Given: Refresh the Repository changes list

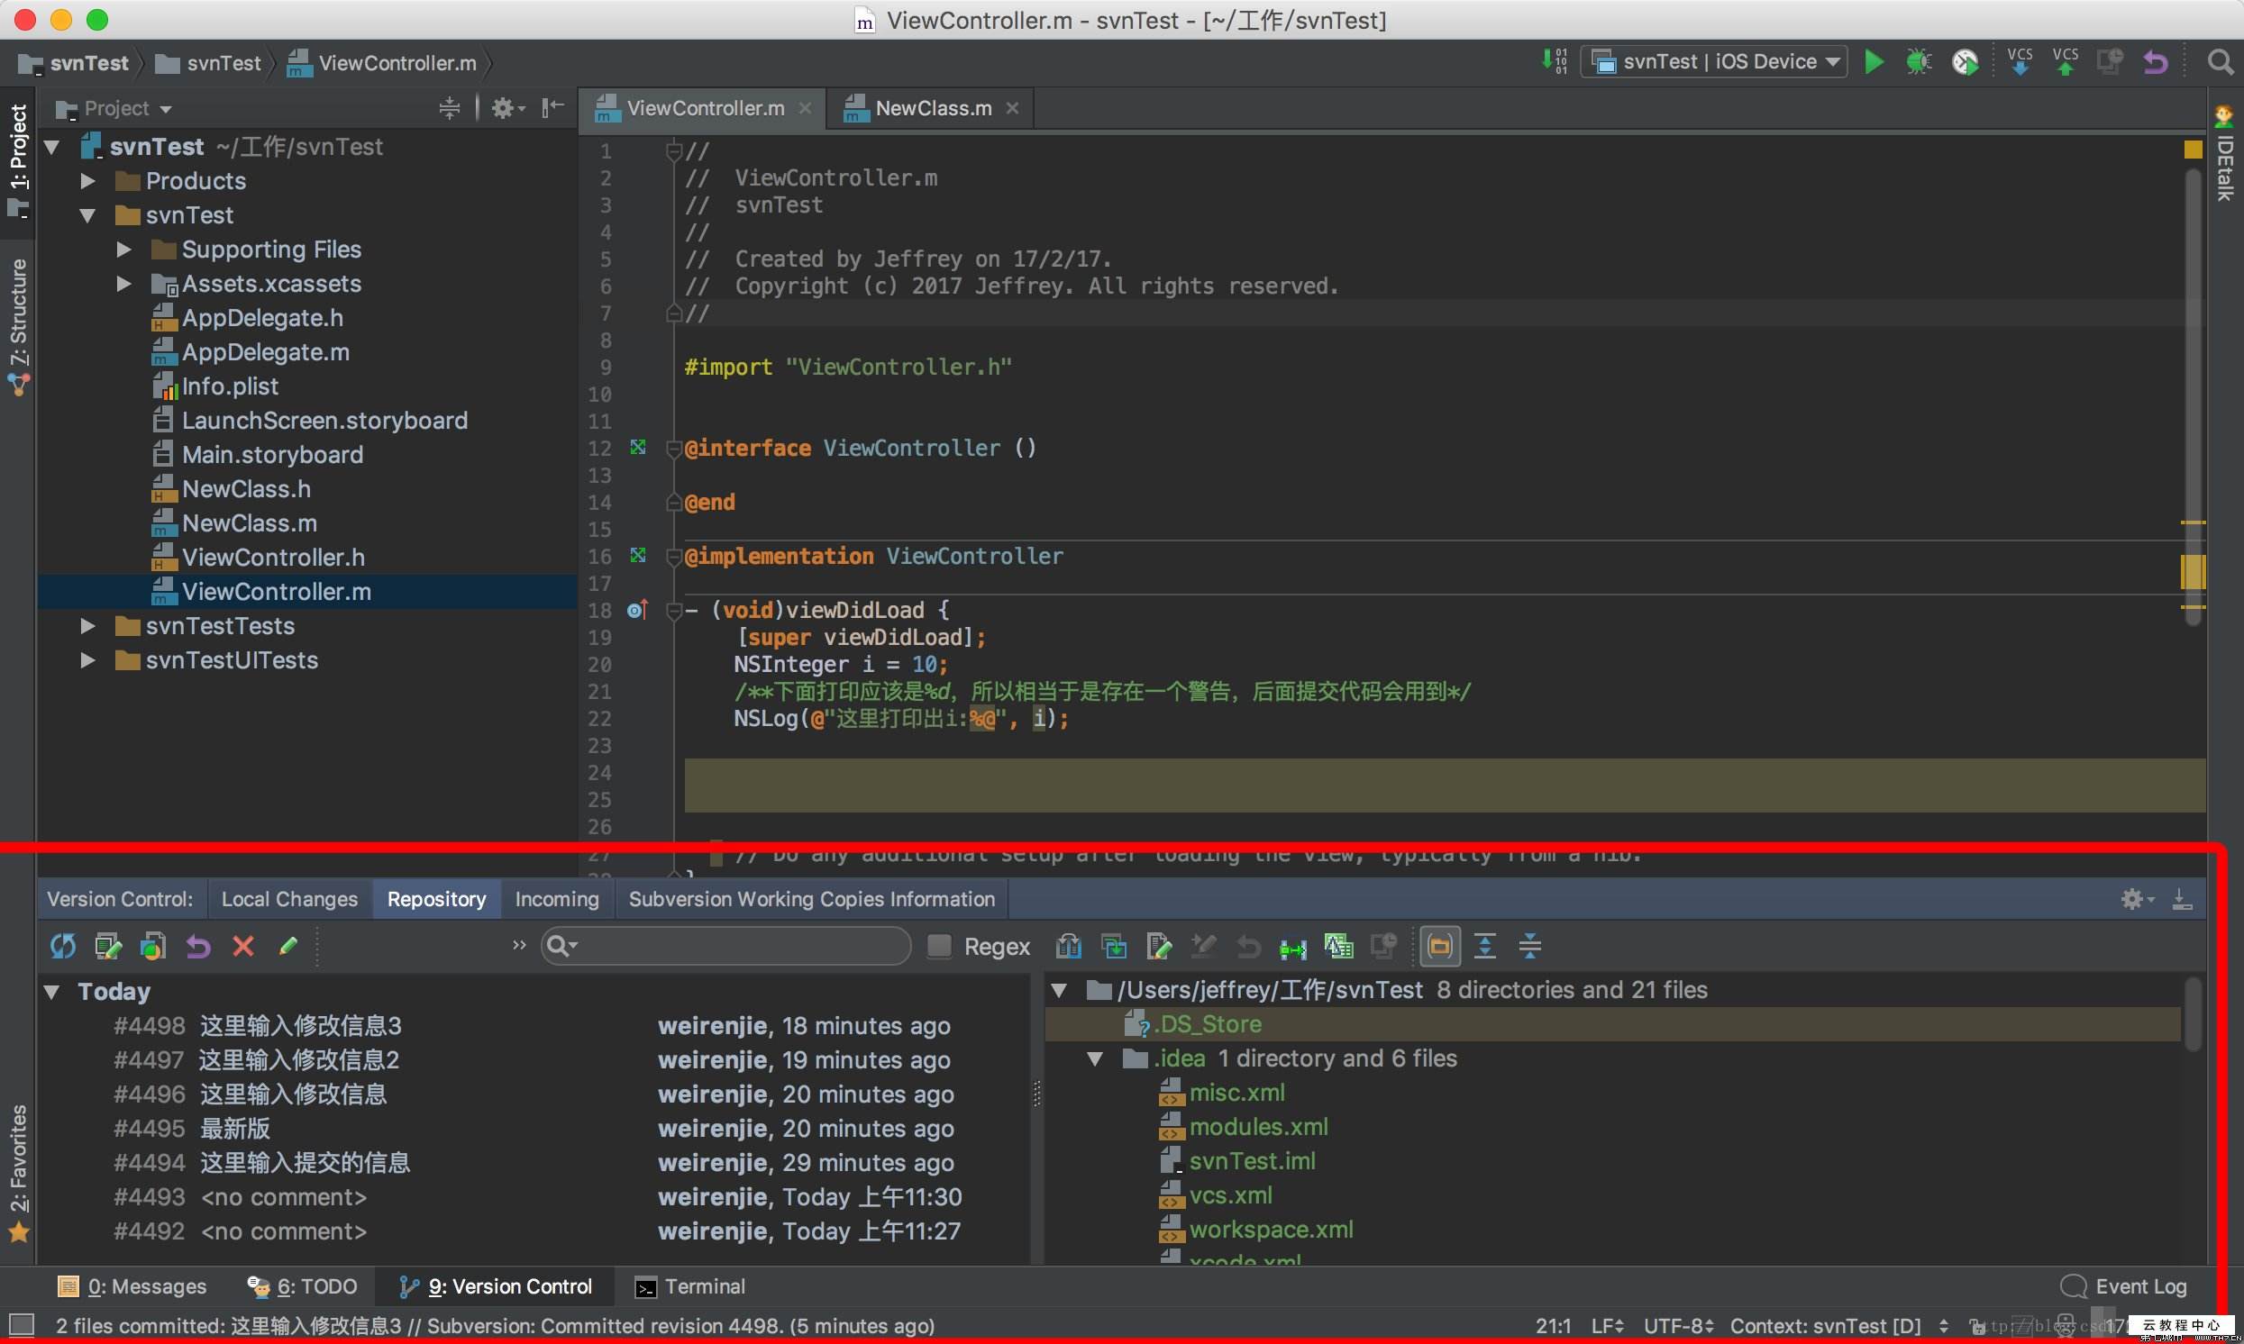Looking at the screenshot, I should 62,947.
